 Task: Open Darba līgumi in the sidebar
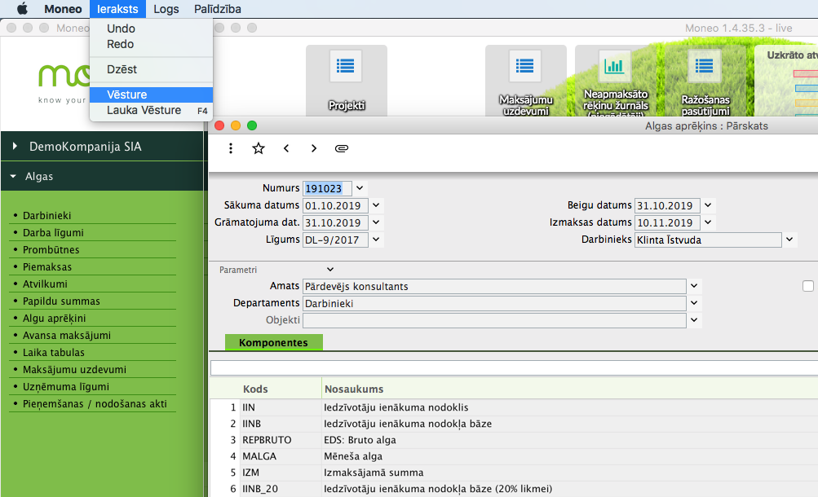pyautogui.click(x=53, y=232)
